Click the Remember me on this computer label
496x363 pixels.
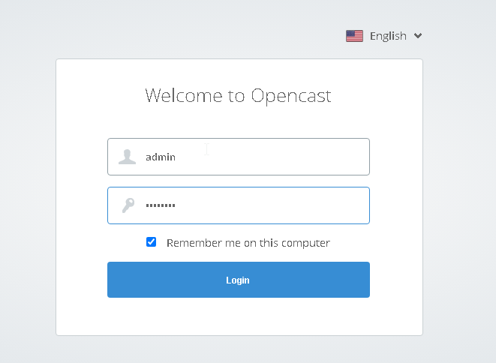click(x=248, y=243)
